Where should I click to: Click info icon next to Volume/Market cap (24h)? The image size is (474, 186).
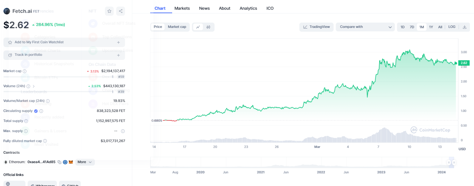(x=48, y=101)
